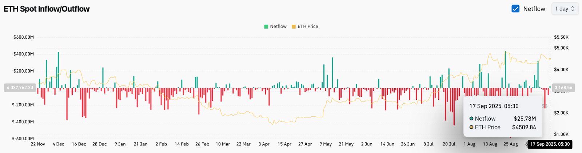The image size is (582, 153).
Task: Click the $25.78M Netflow value in tooltip
Action: [x=525, y=119]
